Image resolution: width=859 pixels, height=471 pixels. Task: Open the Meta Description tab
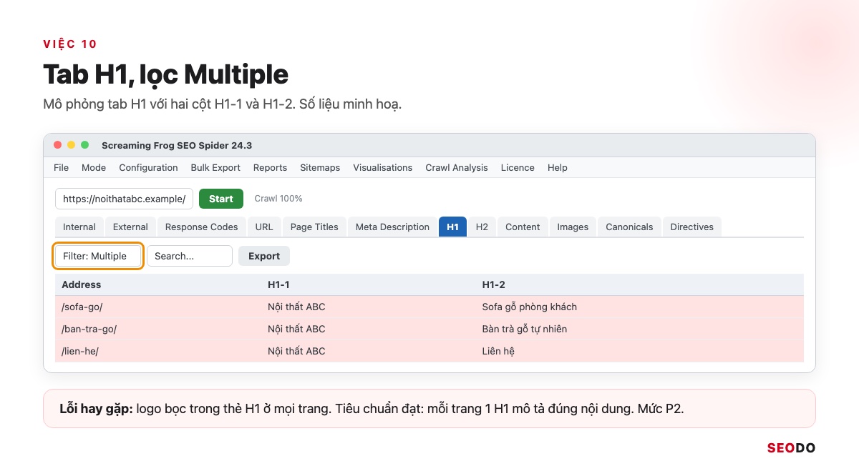(x=392, y=227)
